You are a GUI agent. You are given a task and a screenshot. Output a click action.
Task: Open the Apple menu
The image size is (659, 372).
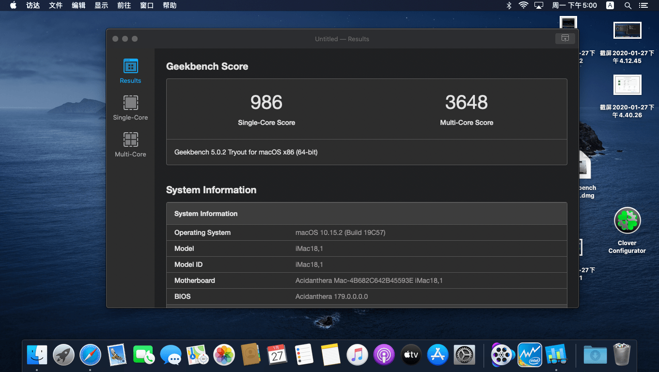coord(13,5)
